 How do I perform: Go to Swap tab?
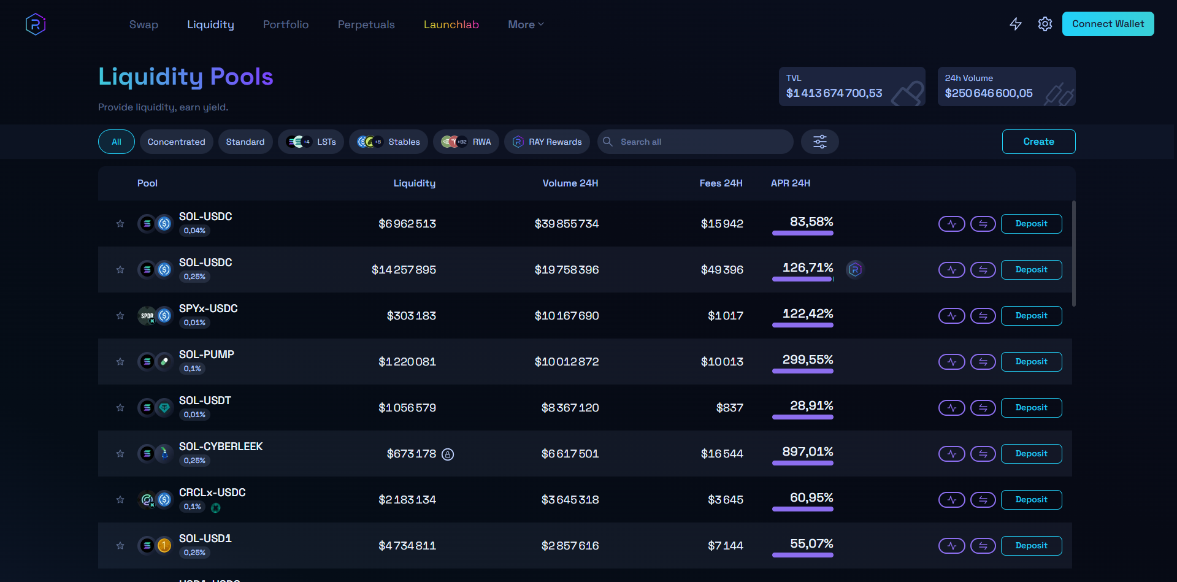[x=144, y=25]
